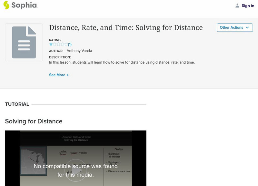Expand description with See More +
258x186 pixels.
tap(59, 75)
